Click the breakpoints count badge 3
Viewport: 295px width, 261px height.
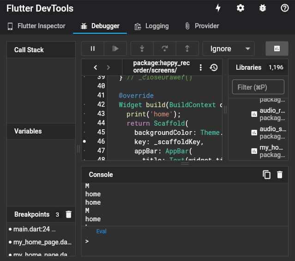point(57,214)
